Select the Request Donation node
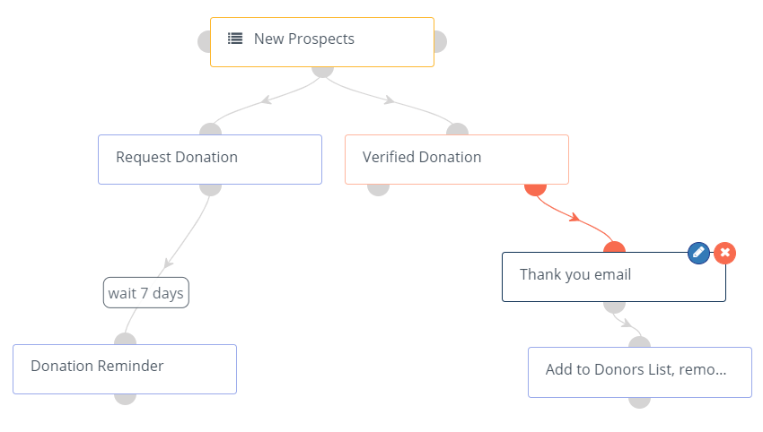The image size is (763, 432). [x=209, y=159]
